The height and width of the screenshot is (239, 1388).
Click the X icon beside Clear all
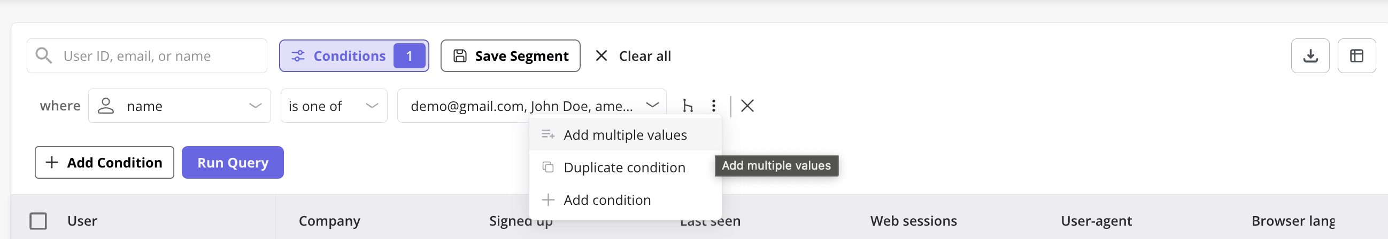602,56
